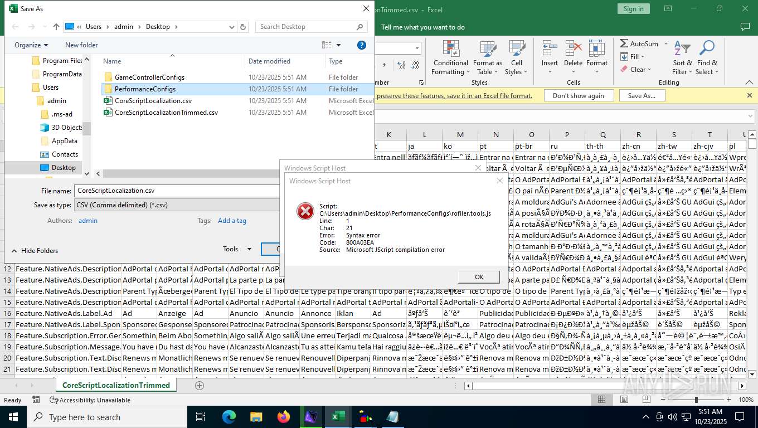Select the PerformanceConfigs folder
Image resolution: width=758 pixels, height=428 pixels.
tap(145, 89)
